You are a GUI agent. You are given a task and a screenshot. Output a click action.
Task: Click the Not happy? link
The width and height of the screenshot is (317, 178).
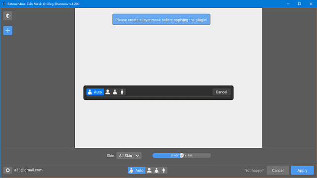tap(254, 171)
